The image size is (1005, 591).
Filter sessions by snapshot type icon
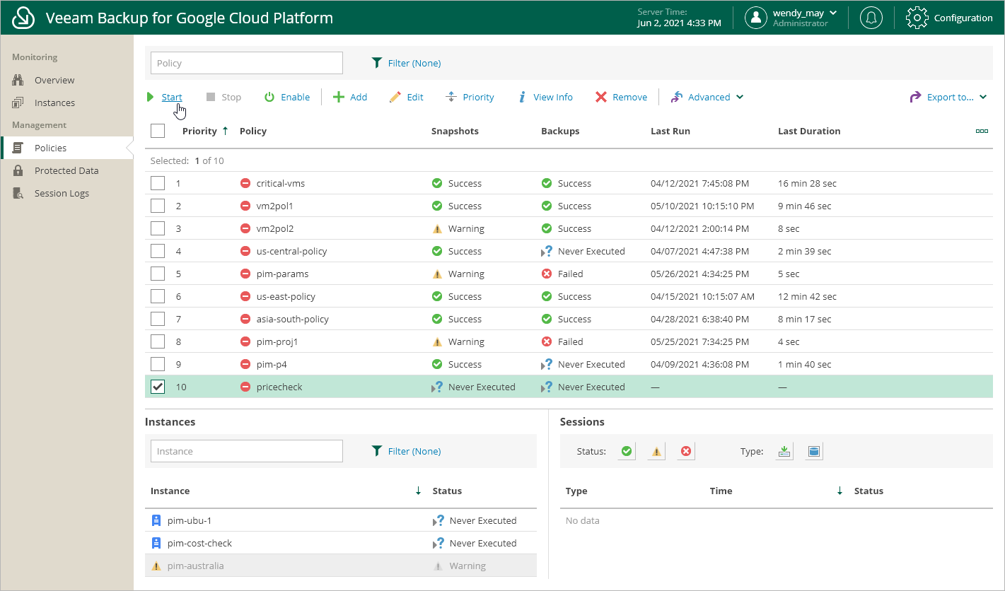pos(784,451)
